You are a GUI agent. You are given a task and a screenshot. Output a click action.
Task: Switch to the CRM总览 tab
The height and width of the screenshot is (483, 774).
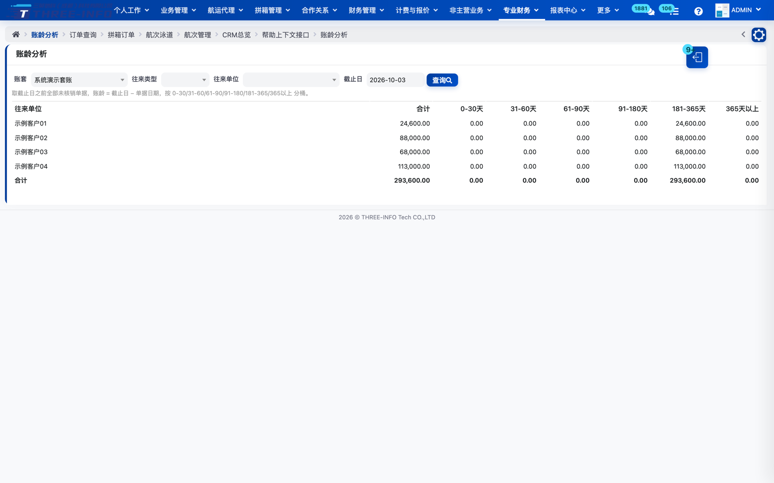(x=236, y=35)
